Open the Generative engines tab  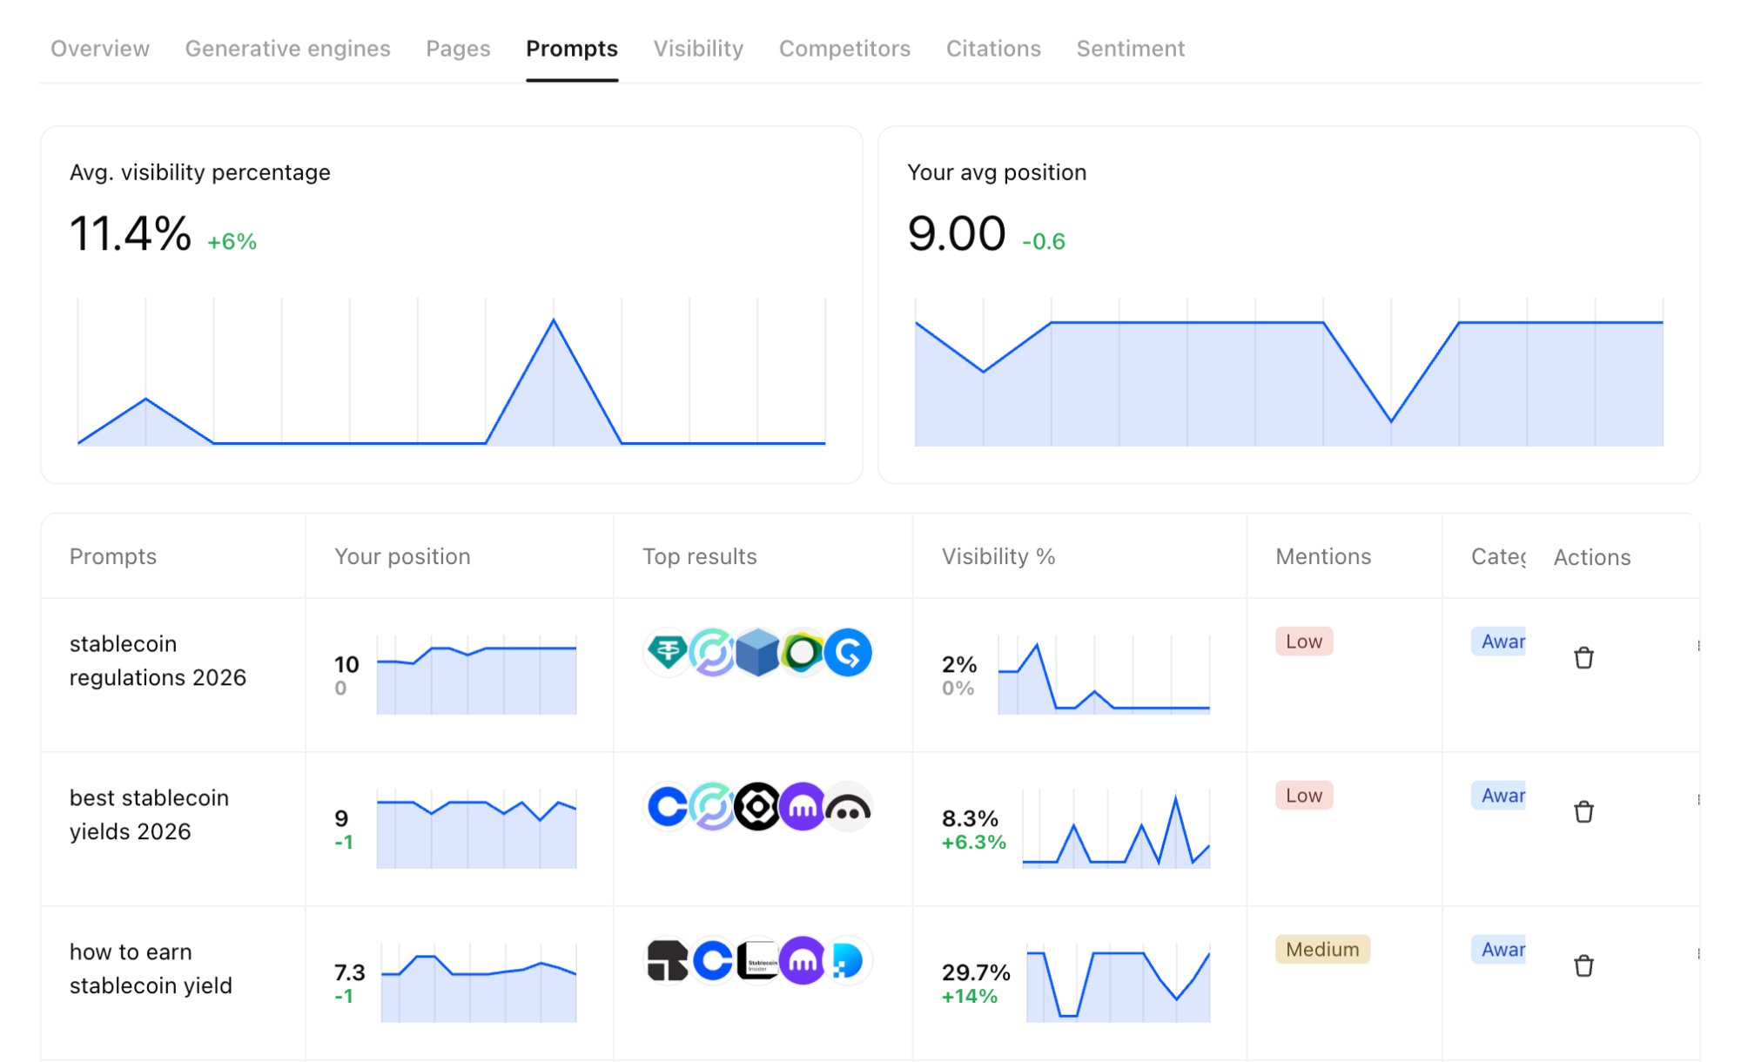pyautogui.click(x=287, y=49)
